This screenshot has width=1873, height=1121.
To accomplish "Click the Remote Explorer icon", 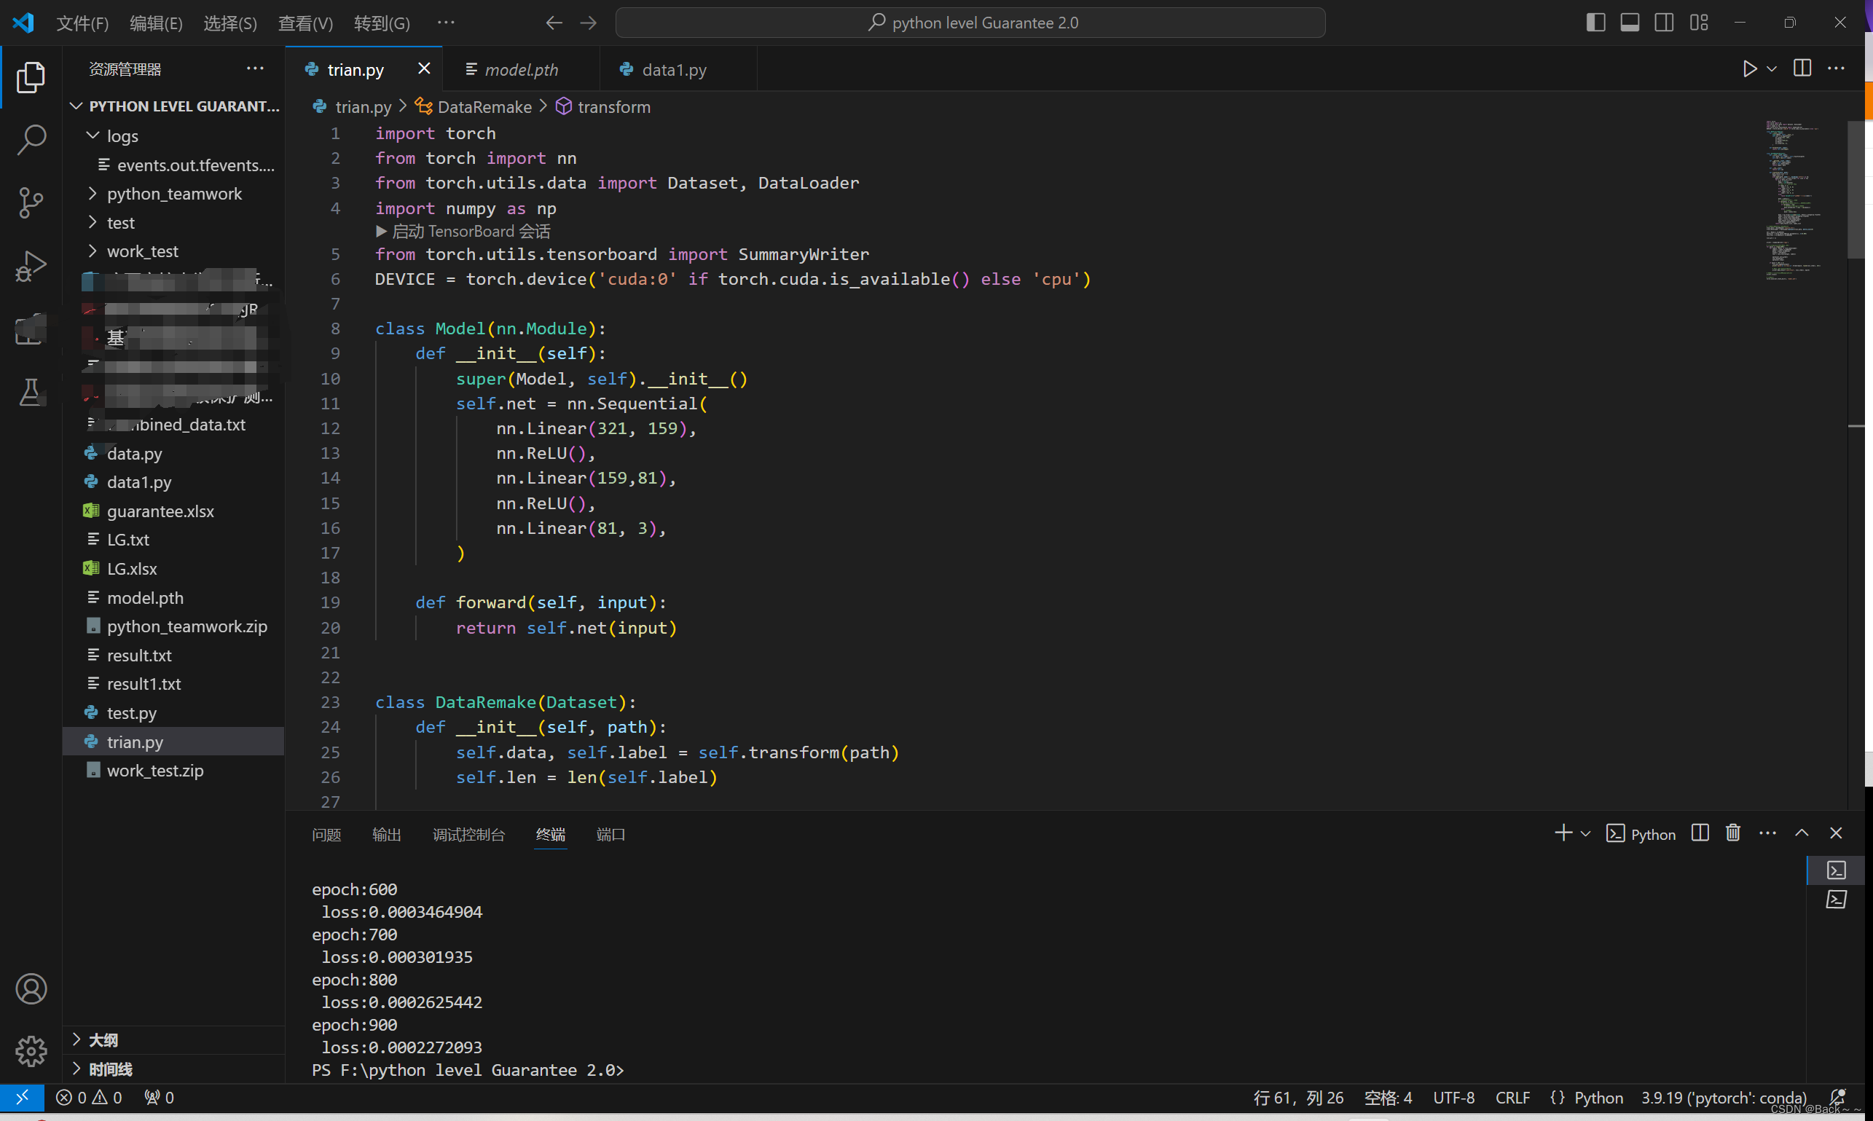I will click(29, 331).
